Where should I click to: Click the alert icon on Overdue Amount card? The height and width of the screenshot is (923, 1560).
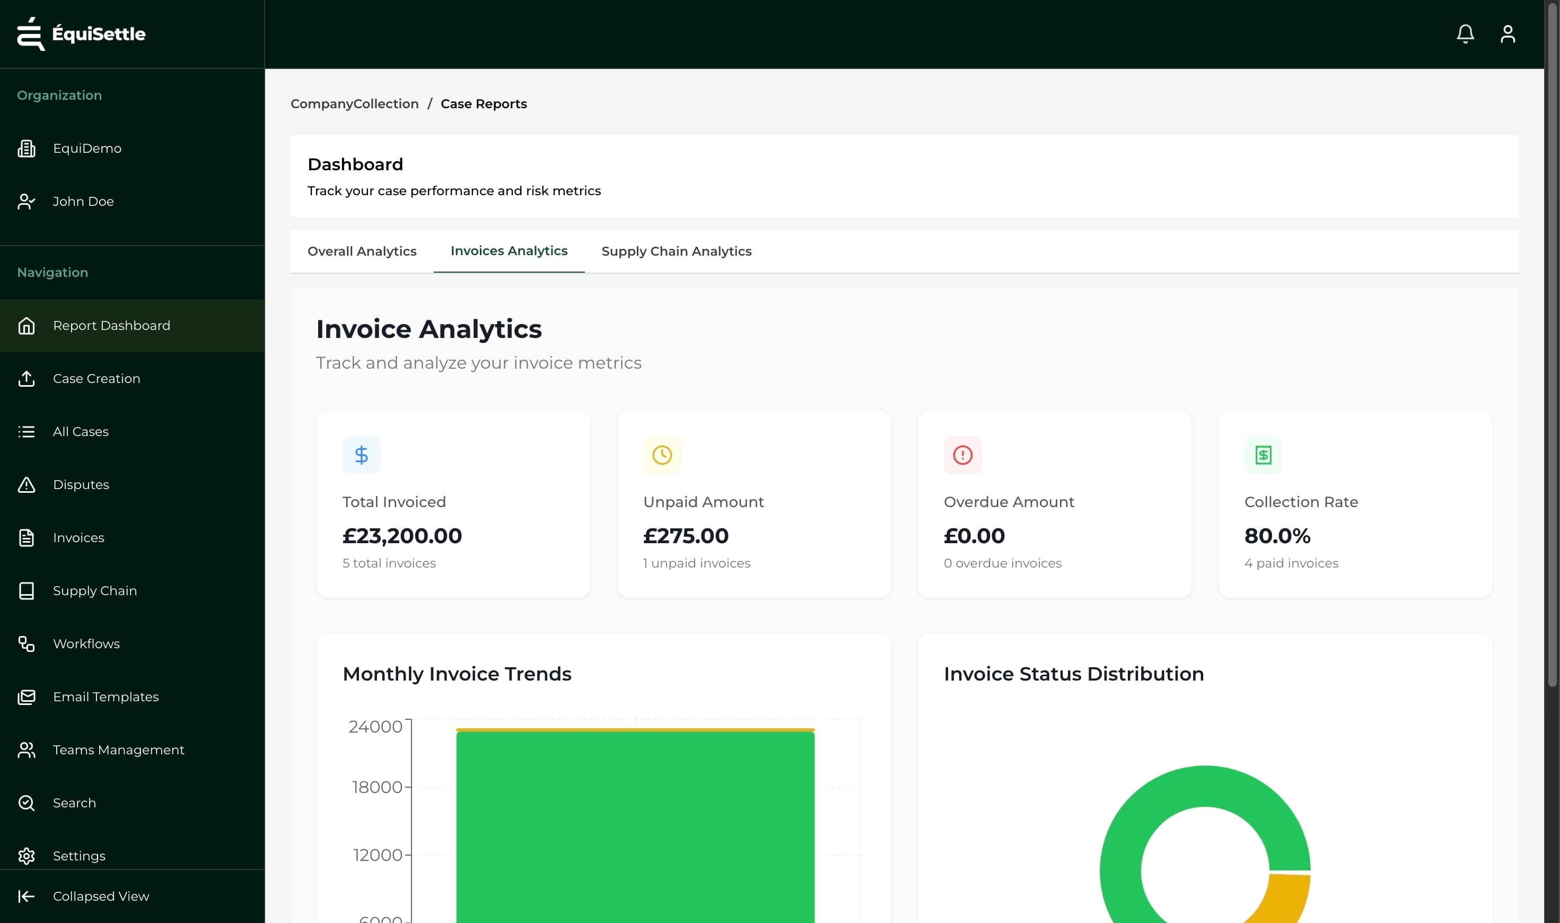[962, 455]
